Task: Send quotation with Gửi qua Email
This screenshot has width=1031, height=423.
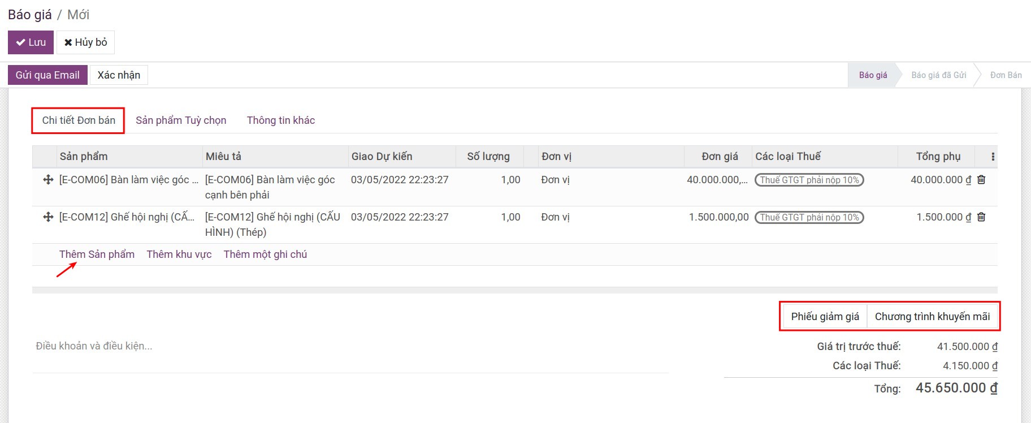Action: click(x=47, y=75)
